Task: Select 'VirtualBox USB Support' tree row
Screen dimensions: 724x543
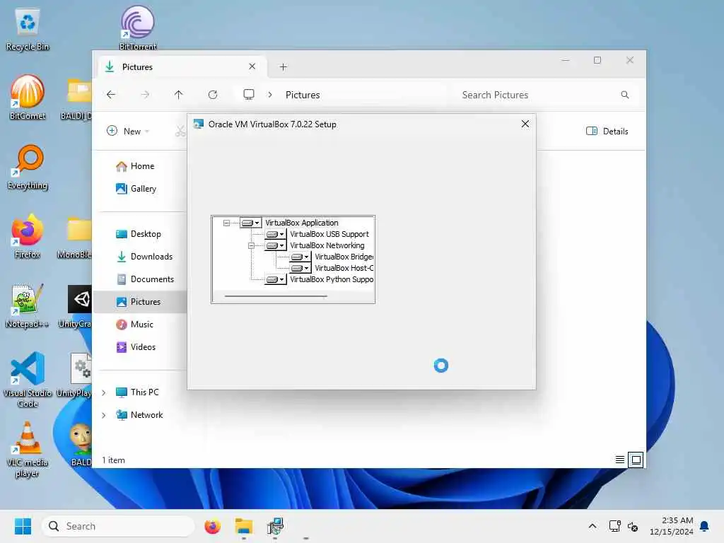Action: pyautogui.click(x=329, y=234)
